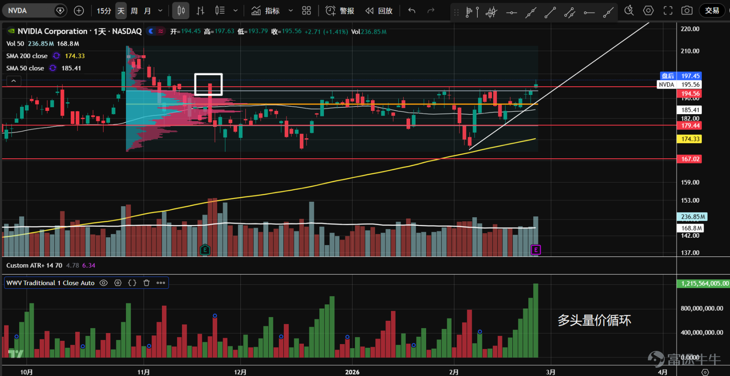Select the candlestick bars pattern tool
Viewport: 730px width, 376px height.
491,12
